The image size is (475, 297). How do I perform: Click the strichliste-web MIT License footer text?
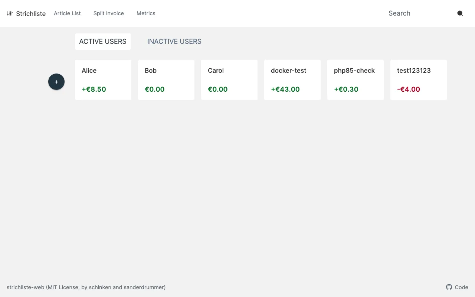click(86, 287)
